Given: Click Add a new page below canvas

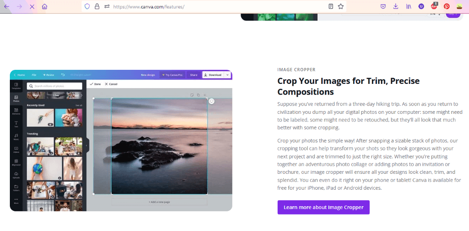Looking at the screenshot, I should pyautogui.click(x=159, y=202).
